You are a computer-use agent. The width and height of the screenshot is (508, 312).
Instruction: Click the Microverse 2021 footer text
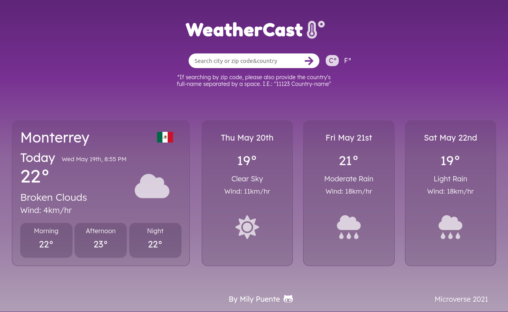point(461,299)
